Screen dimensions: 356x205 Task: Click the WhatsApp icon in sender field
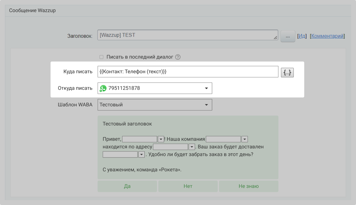click(103, 88)
